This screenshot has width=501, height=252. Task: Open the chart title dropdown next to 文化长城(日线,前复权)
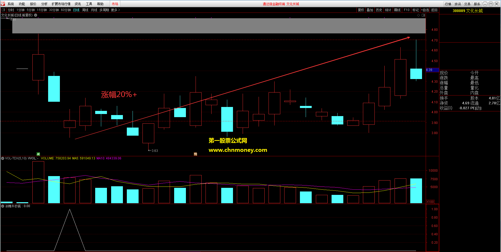(x=36, y=15)
